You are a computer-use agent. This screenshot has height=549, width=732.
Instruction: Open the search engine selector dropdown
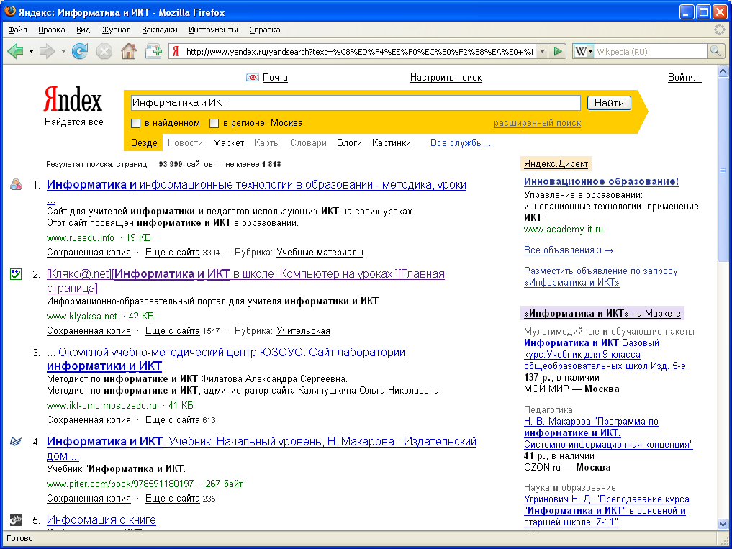[590, 51]
